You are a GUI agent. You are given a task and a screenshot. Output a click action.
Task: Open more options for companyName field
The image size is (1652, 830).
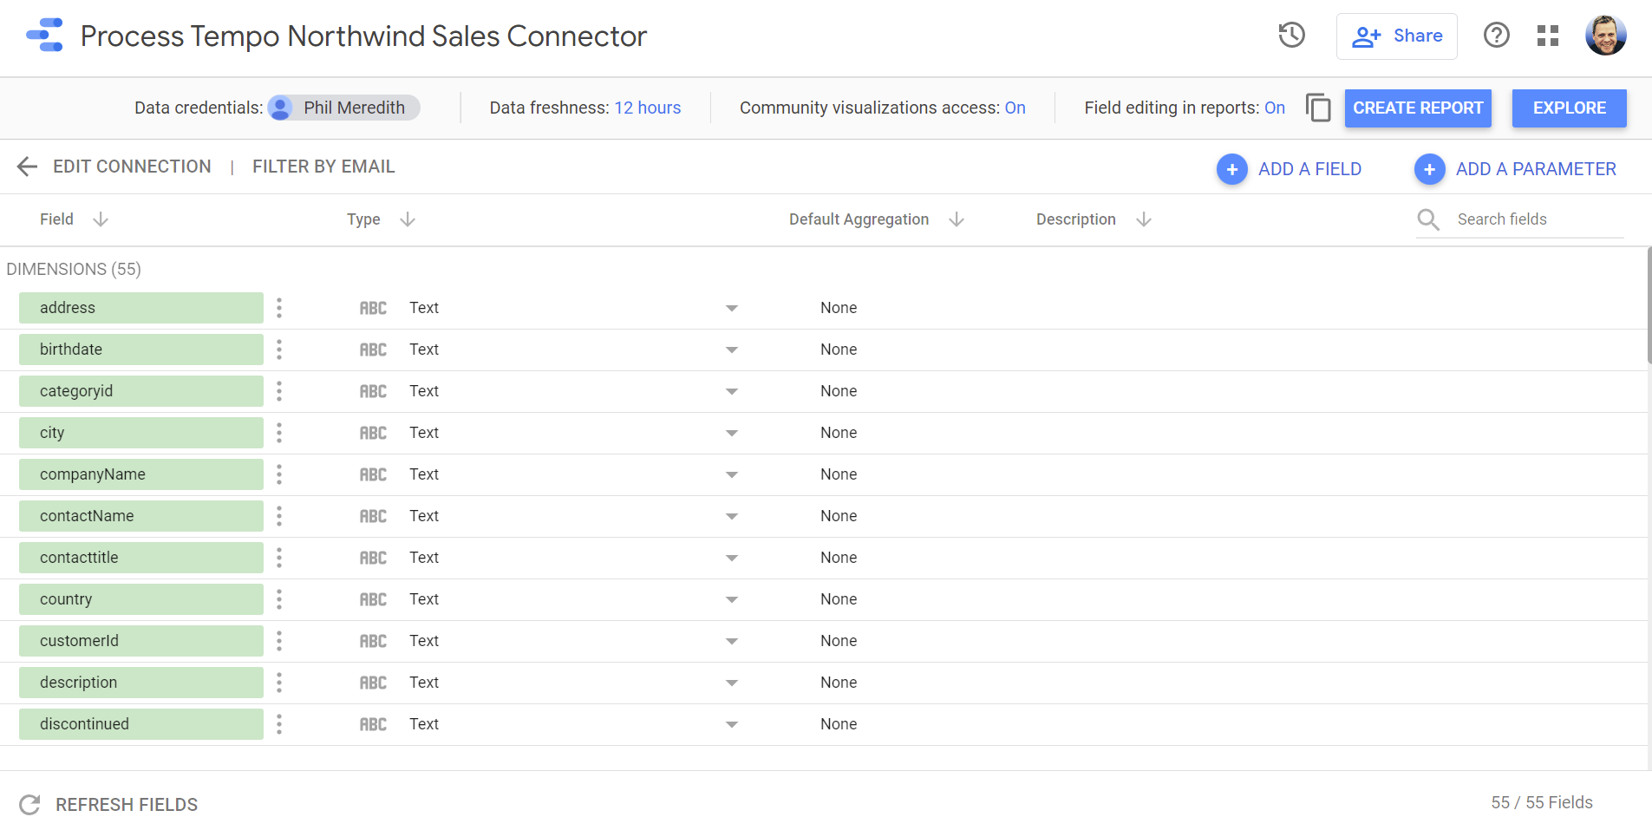[279, 474]
